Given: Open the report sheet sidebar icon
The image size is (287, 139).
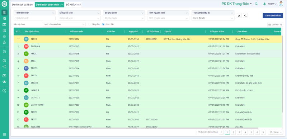Looking at the screenshot, I should pyautogui.click(x=4, y=30).
